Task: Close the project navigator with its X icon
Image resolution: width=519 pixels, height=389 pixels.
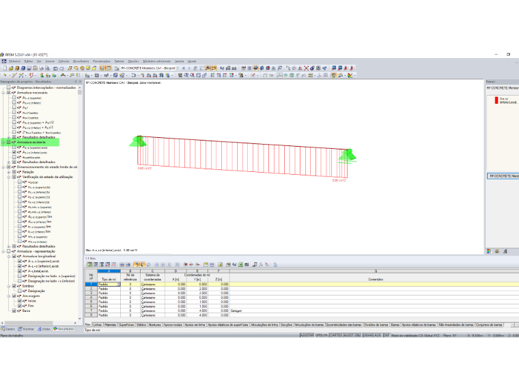Action: [x=80, y=81]
